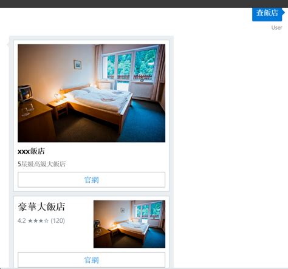Click the empty fourth rating star
288x269 pixels.
coord(46,220)
